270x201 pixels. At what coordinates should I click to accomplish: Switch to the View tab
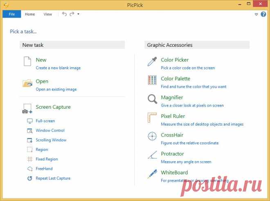[48, 14]
